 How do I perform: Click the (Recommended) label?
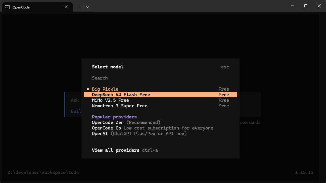[144, 122]
